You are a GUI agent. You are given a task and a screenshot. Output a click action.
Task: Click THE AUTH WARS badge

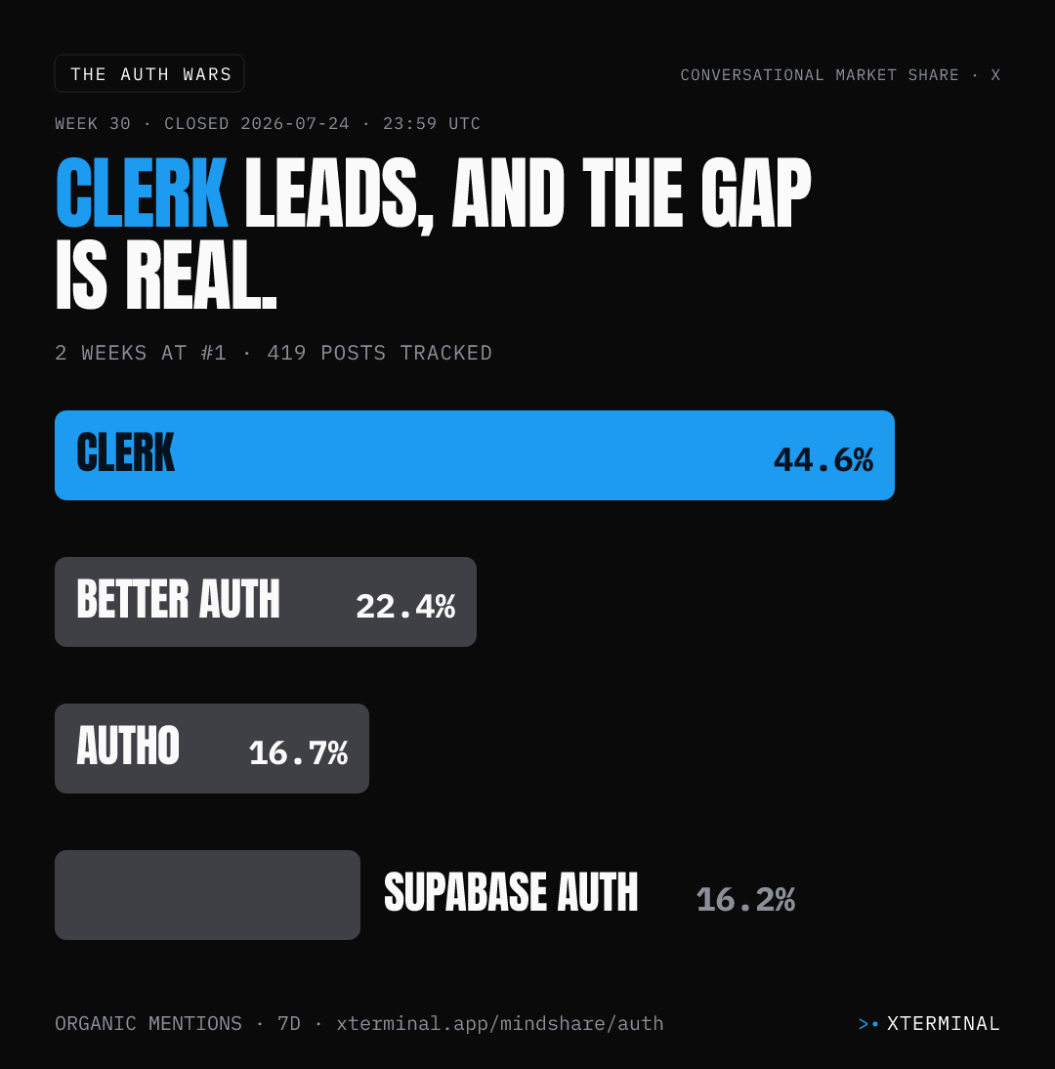(149, 73)
